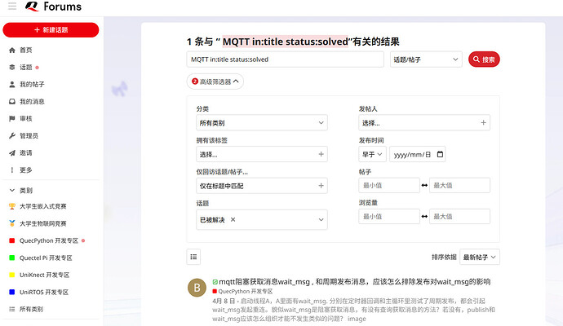Click the paper plane icon beside 邀请
This screenshot has height=326, width=563.
12,152
